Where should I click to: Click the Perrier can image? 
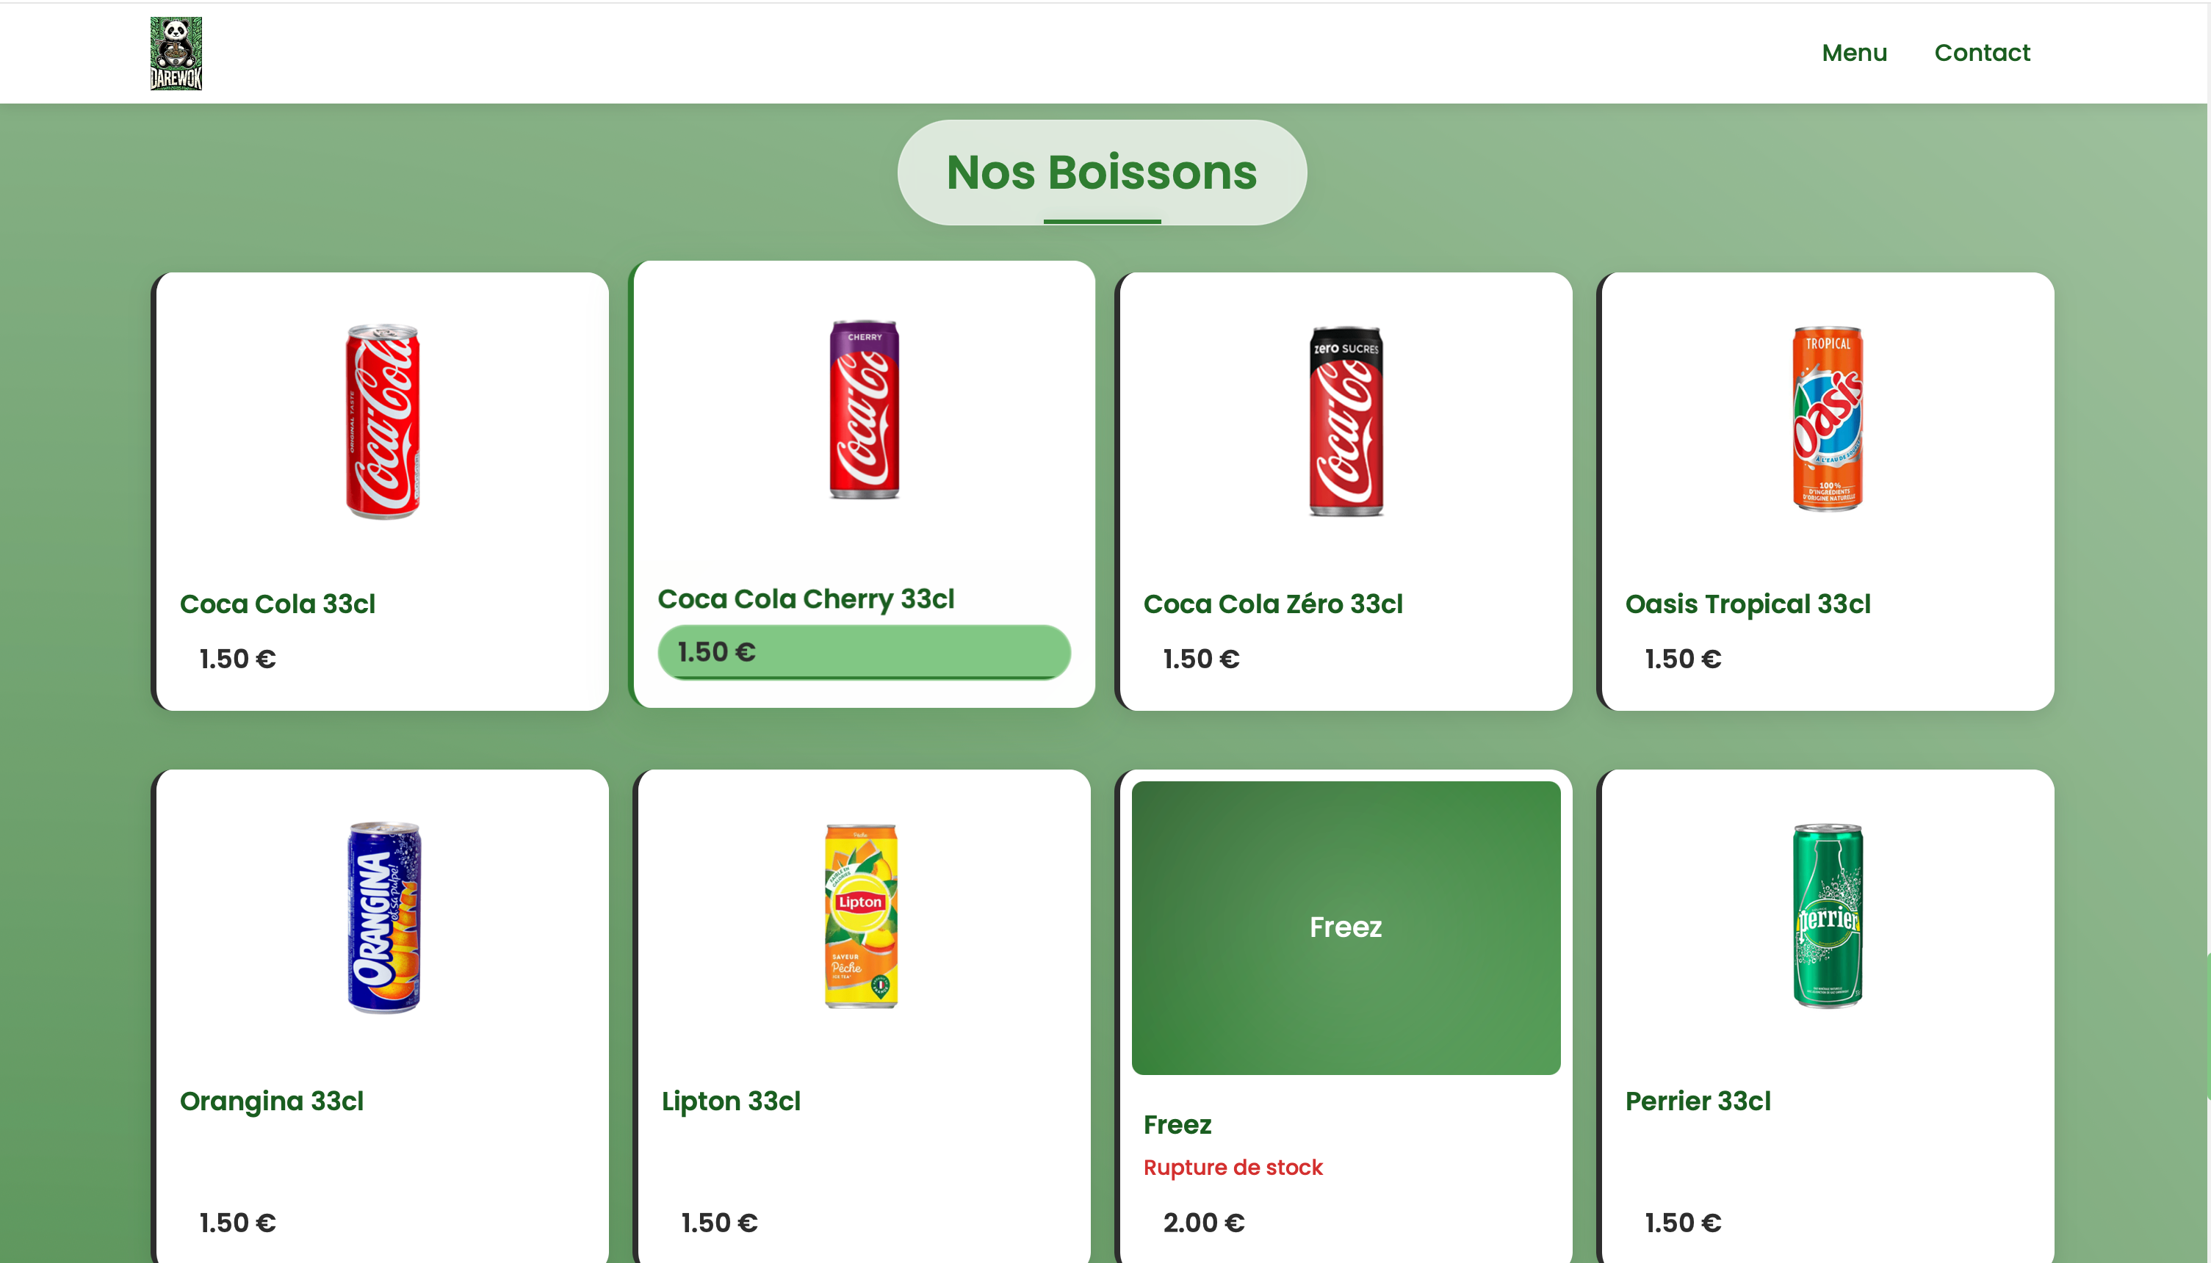pyautogui.click(x=1828, y=916)
